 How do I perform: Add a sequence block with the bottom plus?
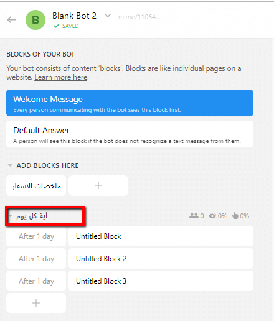[36, 303]
